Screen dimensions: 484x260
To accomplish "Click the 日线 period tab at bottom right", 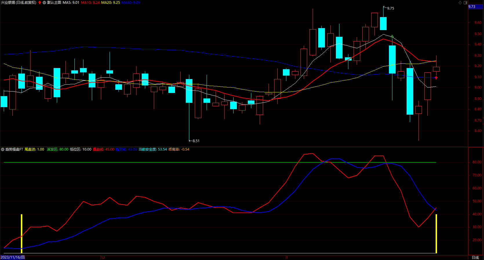I will [475, 257].
